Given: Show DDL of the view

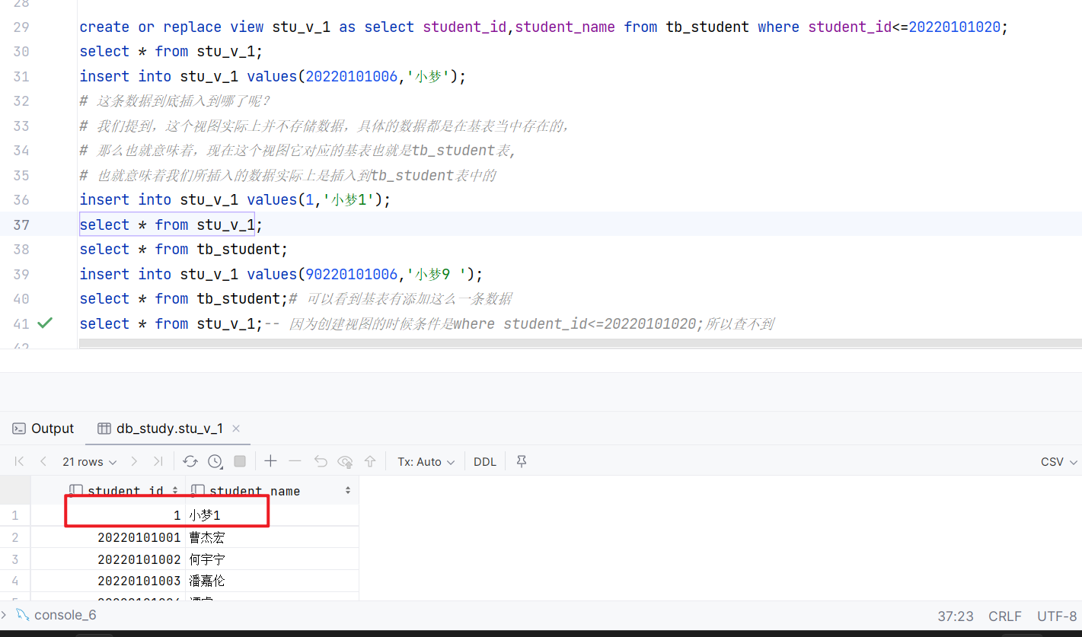Looking at the screenshot, I should pyautogui.click(x=485, y=461).
